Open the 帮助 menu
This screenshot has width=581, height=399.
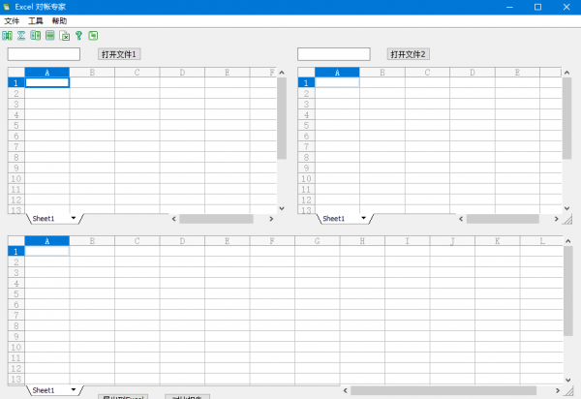[x=59, y=21]
